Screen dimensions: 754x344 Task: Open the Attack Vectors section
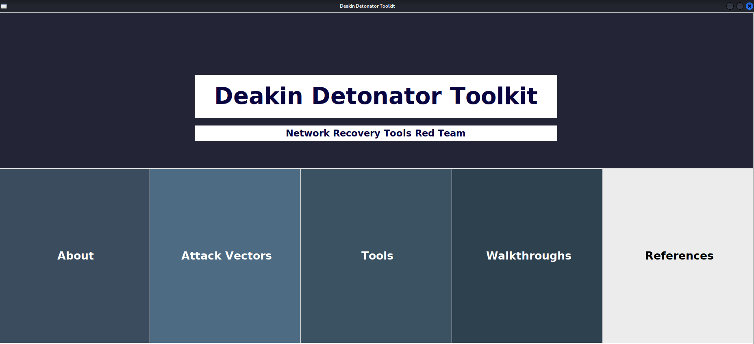coord(225,256)
